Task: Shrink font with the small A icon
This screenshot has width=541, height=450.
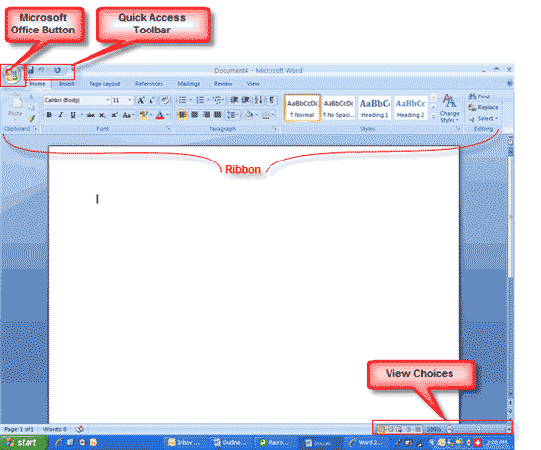Action: [x=151, y=100]
